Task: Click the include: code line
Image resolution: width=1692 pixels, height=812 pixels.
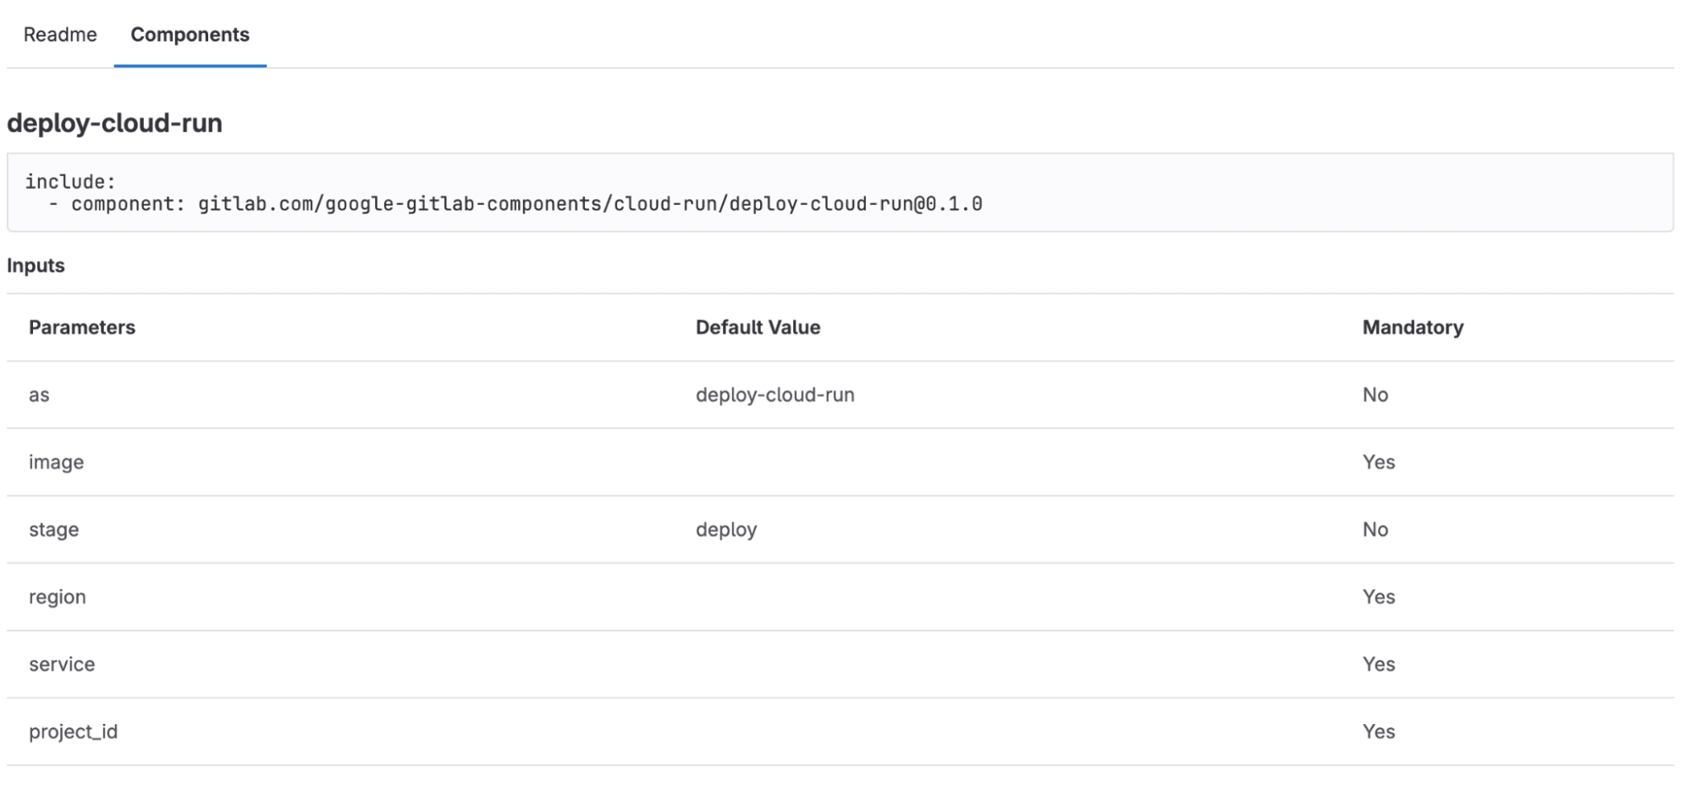Action: [70, 181]
